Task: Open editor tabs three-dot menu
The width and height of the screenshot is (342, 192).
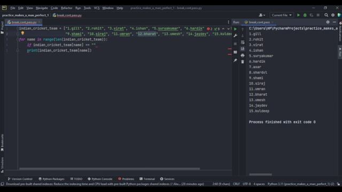Action: coord(228,22)
